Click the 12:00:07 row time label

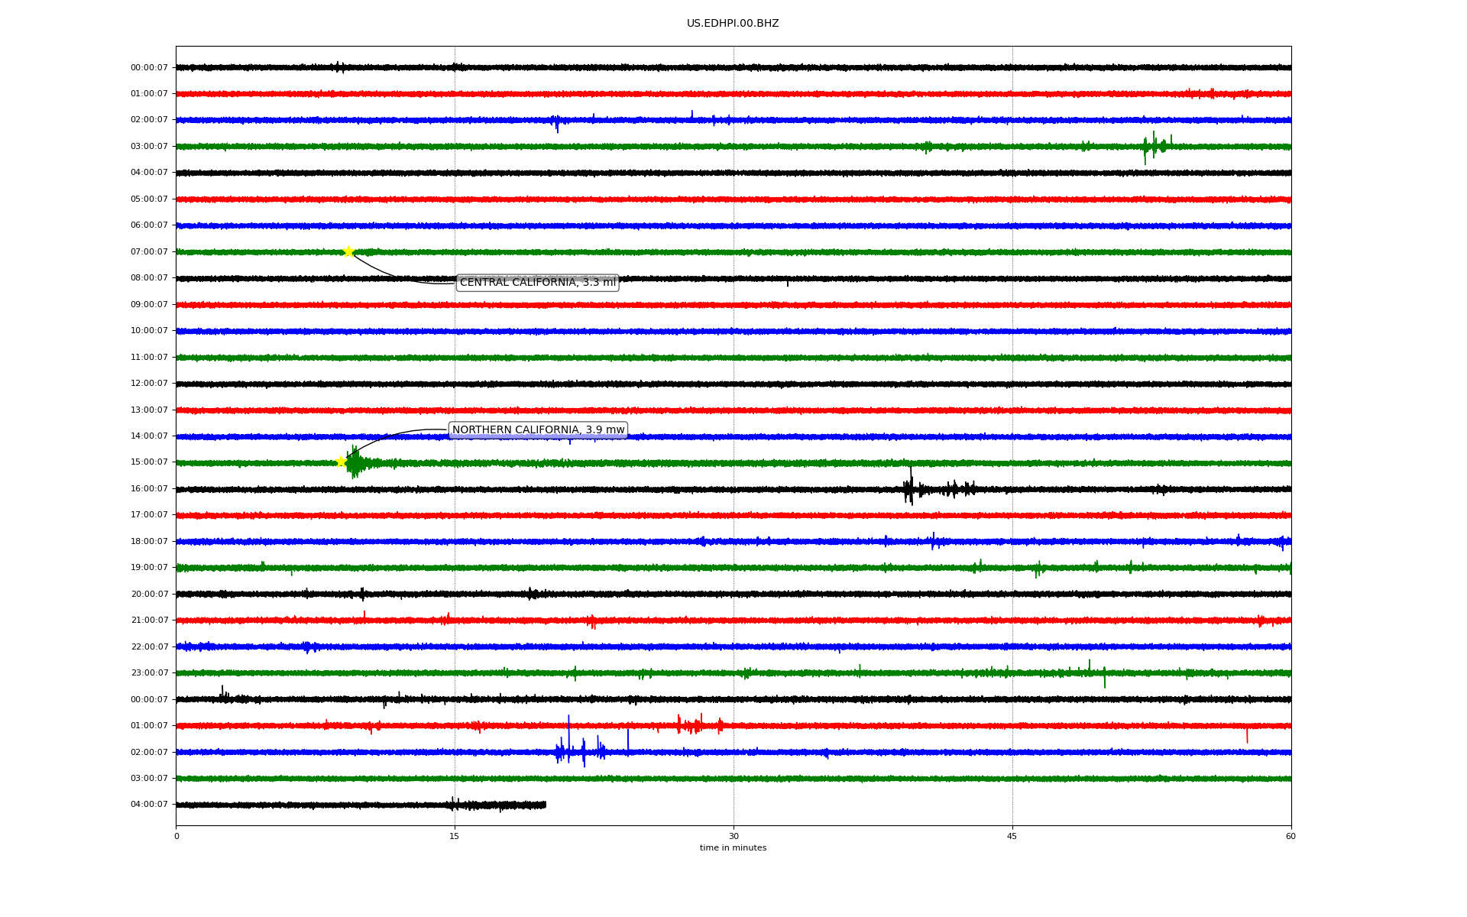pos(149,384)
